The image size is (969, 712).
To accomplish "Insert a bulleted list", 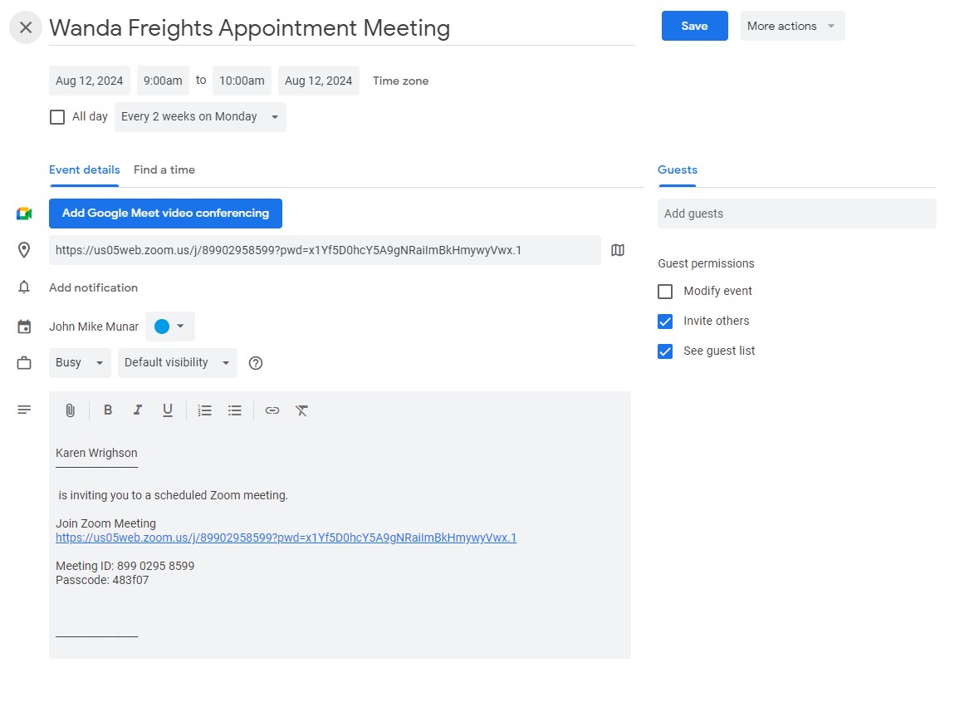I will [235, 410].
